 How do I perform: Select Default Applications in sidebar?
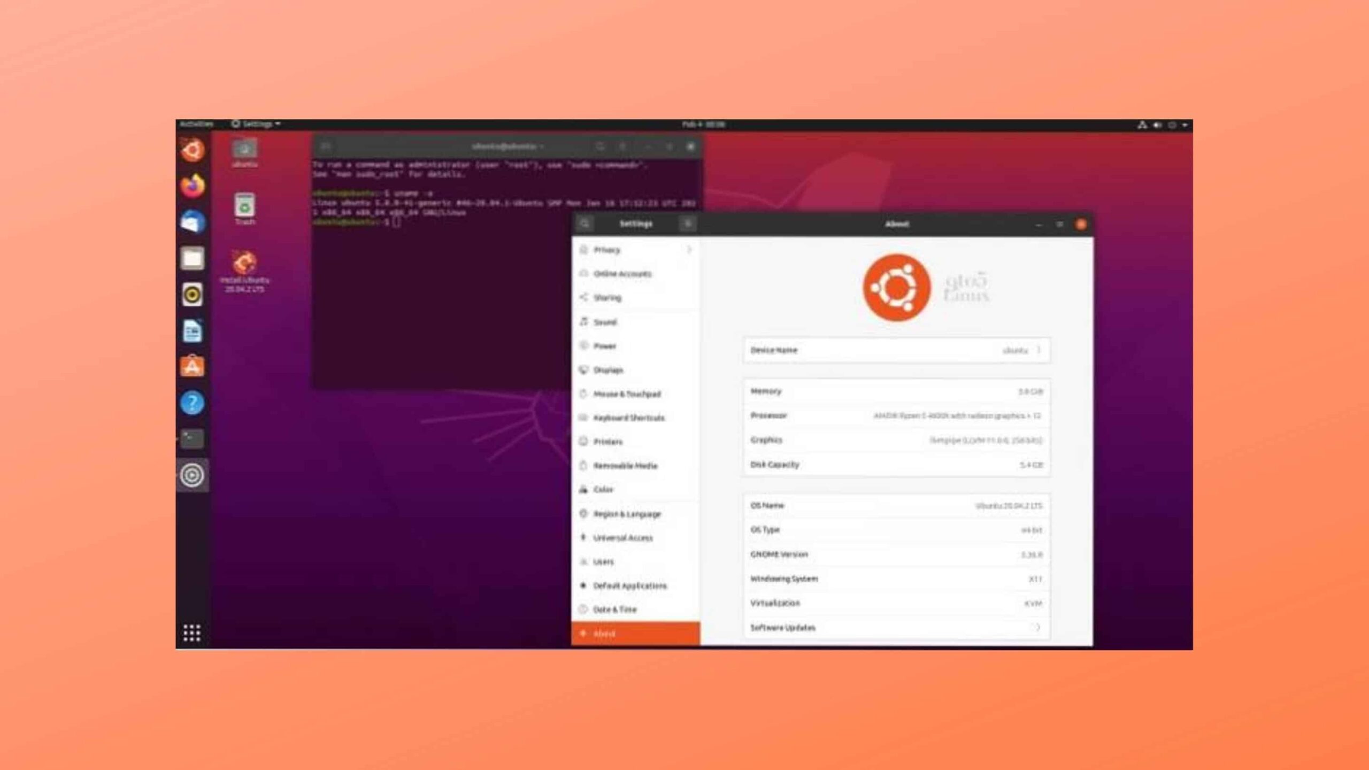tap(636, 586)
